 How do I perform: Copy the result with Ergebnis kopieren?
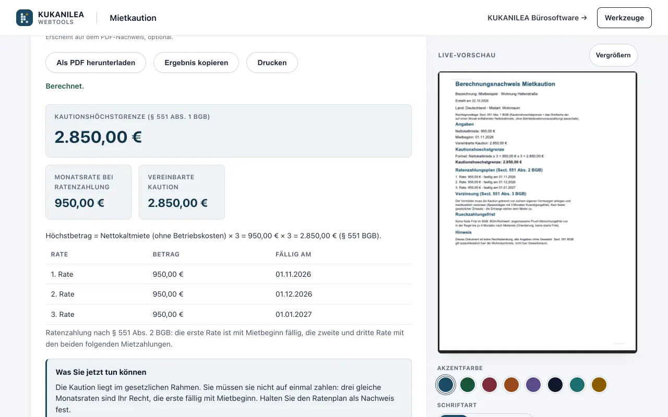click(x=196, y=63)
